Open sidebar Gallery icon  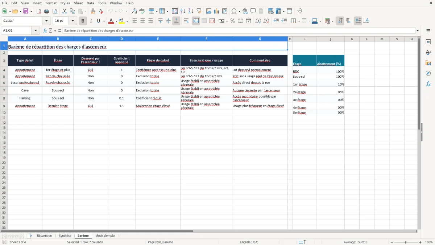click(428, 63)
